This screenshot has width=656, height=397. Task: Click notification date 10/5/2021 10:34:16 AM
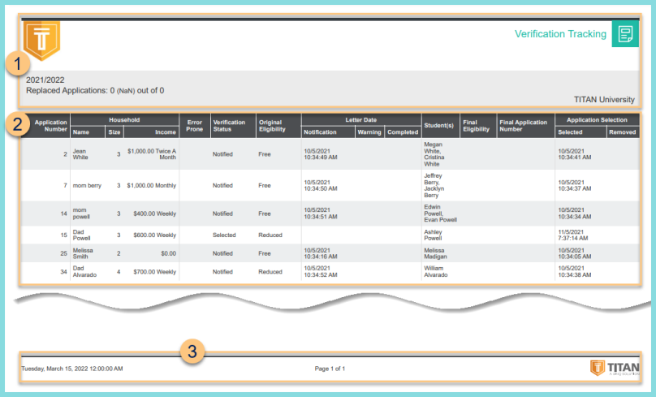[321, 253]
